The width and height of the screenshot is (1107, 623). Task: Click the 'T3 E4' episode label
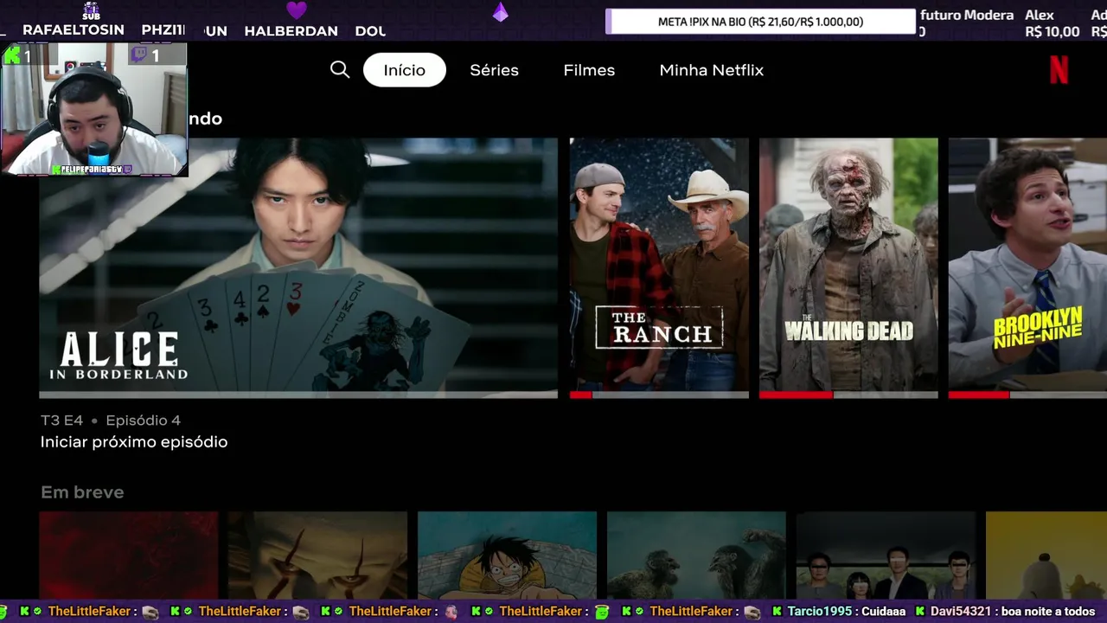61,421
